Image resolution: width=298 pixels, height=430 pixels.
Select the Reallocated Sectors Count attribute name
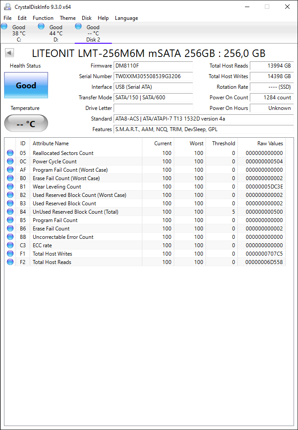click(x=63, y=153)
